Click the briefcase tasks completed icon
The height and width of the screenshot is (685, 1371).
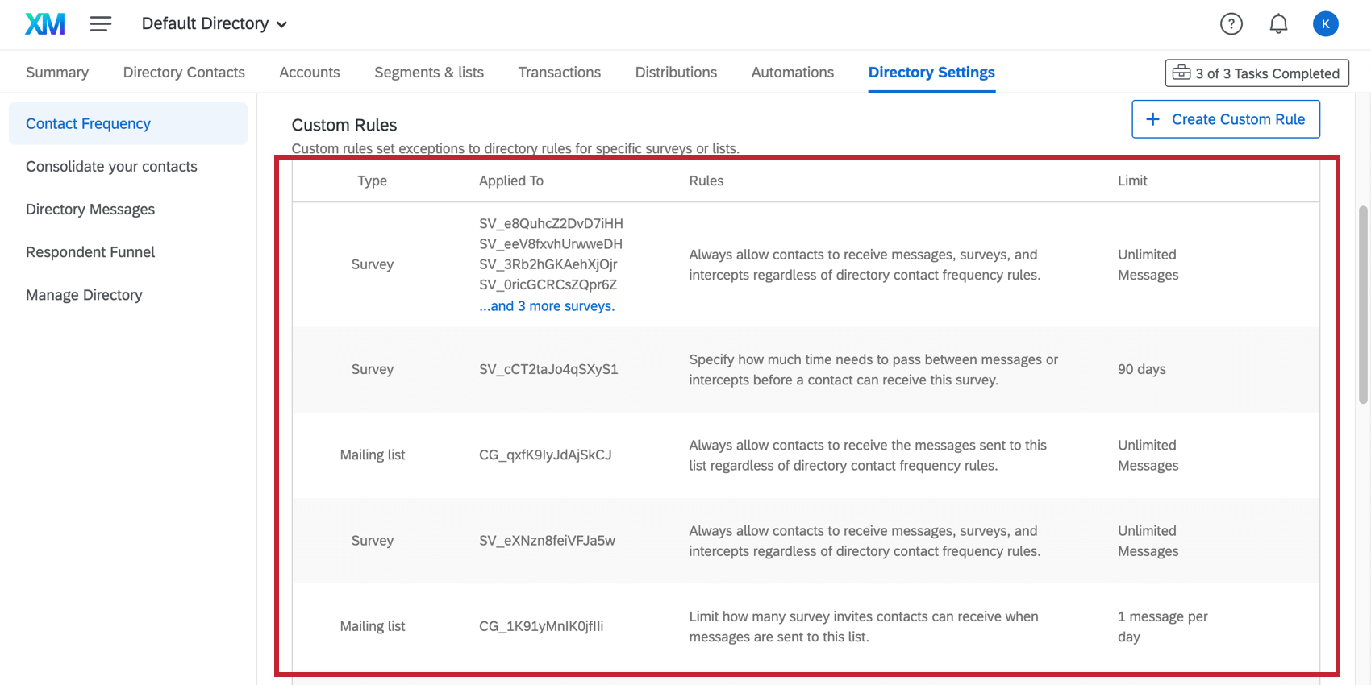1181,73
